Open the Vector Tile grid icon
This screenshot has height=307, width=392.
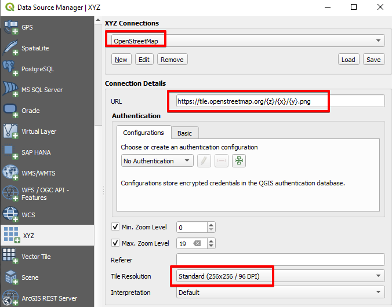(x=10, y=256)
